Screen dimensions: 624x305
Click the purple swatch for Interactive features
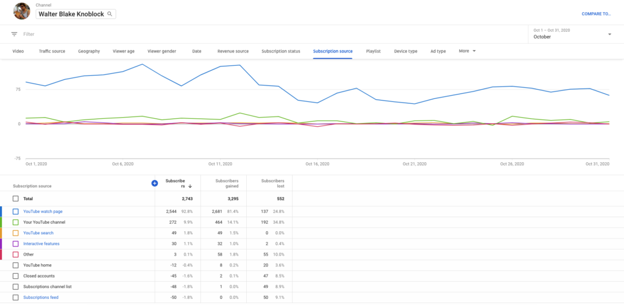(x=1, y=243)
